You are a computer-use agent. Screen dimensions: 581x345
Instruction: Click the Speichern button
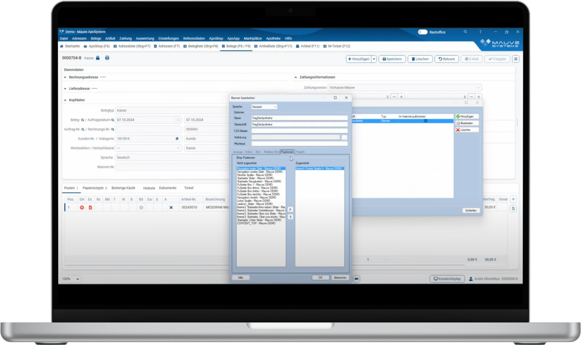pyautogui.click(x=392, y=59)
